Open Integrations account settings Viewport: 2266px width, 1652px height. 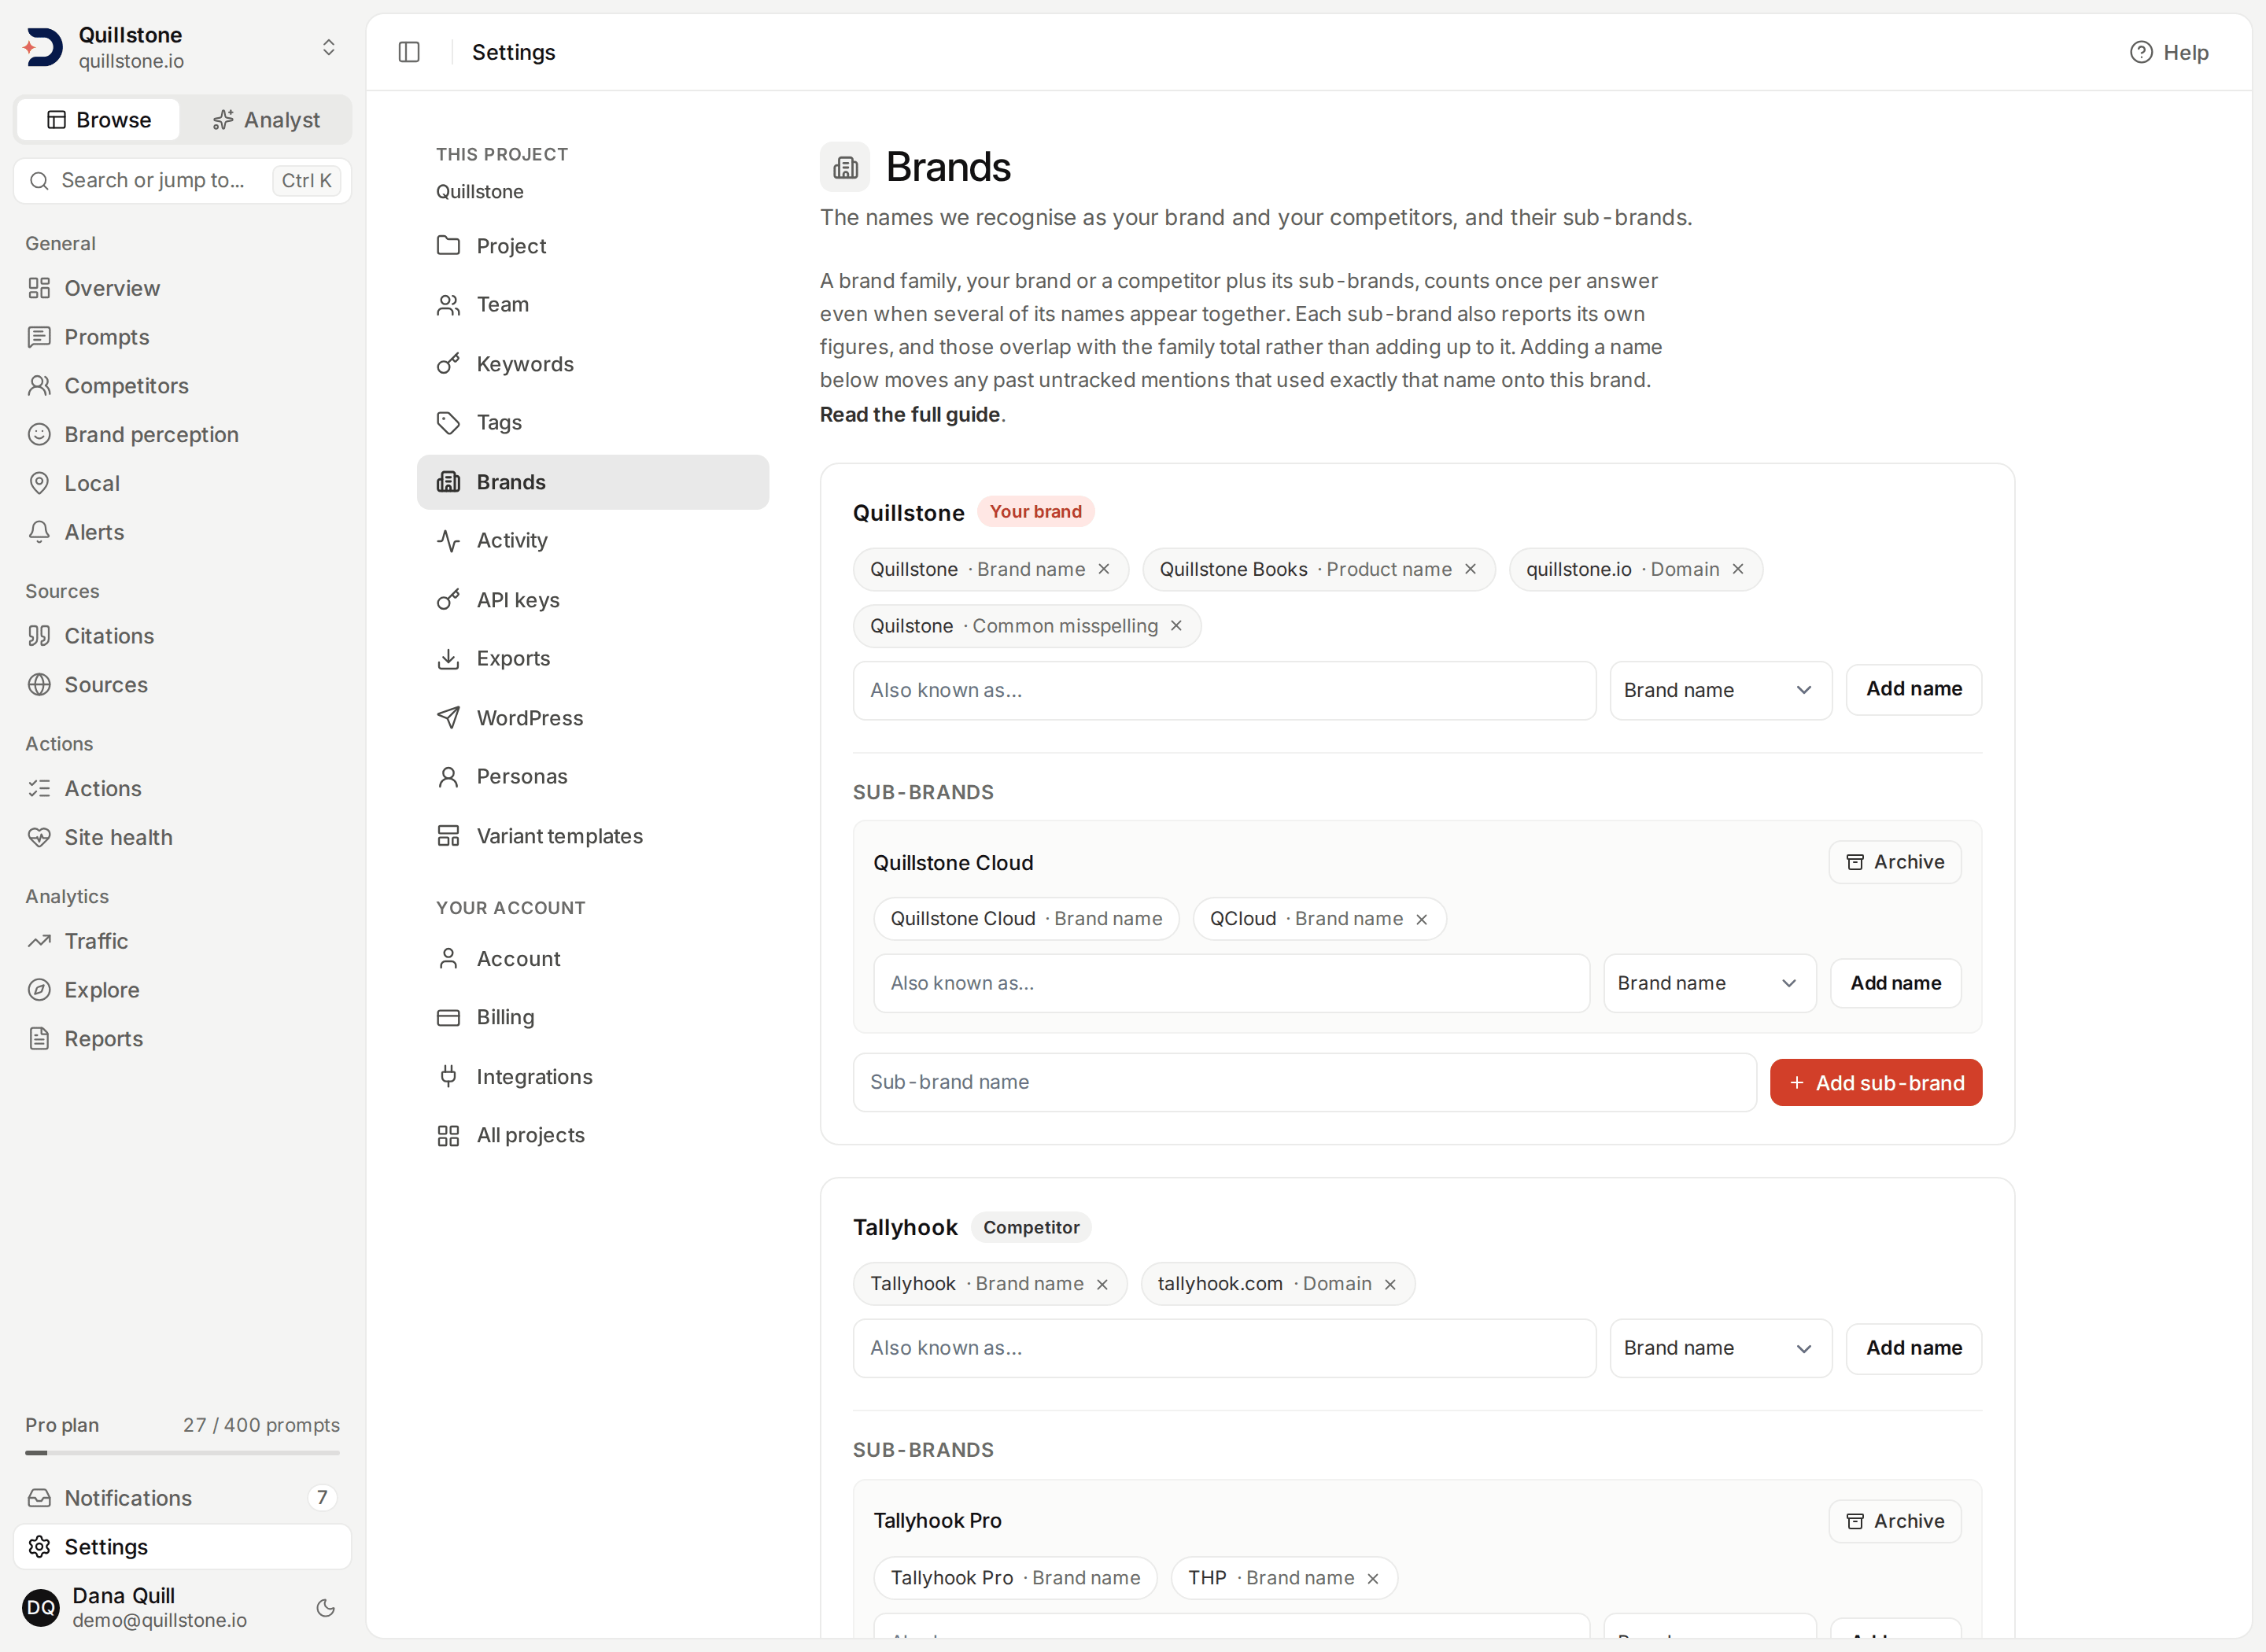click(593, 1077)
